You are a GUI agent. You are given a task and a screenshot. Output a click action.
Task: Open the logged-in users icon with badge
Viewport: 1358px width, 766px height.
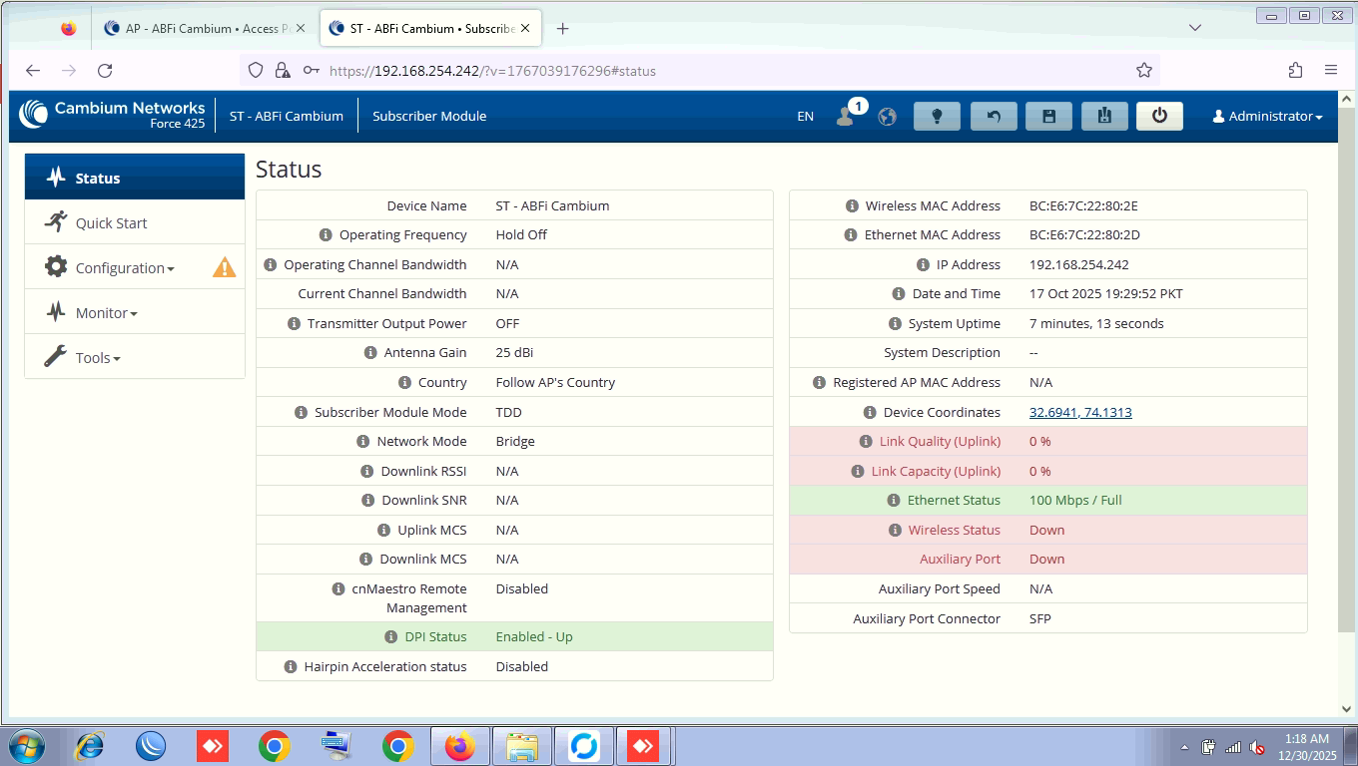[846, 116]
